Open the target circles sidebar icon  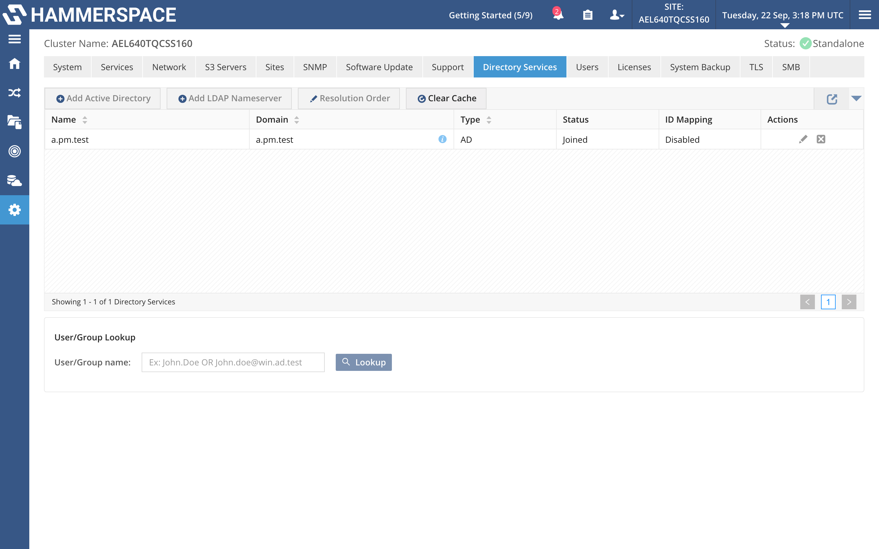point(15,151)
